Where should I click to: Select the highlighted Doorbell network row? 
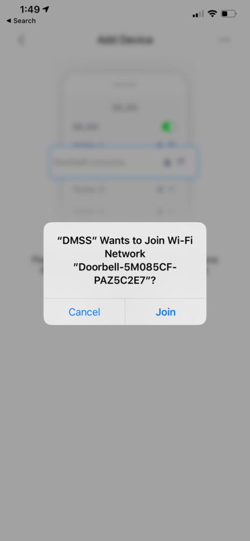point(124,162)
